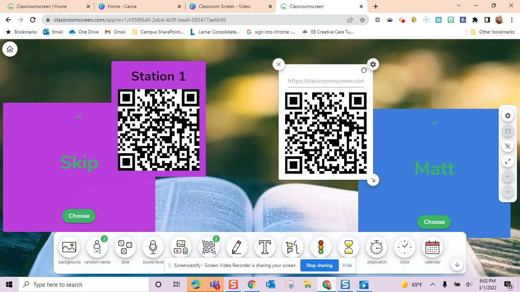Select the drawing pencil widget
The height and width of the screenshot is (292, 520).
[x=237, y=247]
